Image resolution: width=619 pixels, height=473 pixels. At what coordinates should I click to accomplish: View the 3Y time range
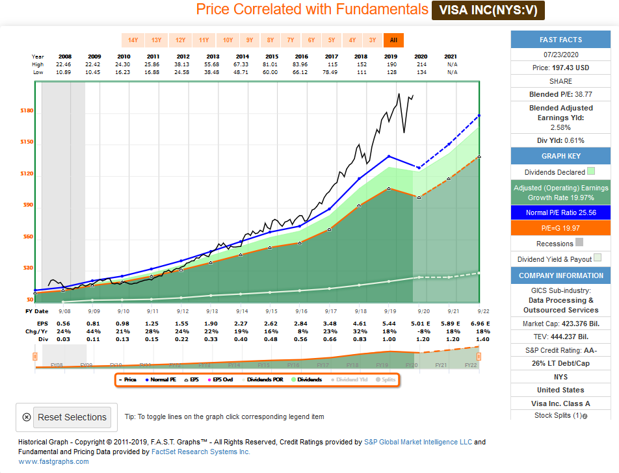[x=373, y=40]
